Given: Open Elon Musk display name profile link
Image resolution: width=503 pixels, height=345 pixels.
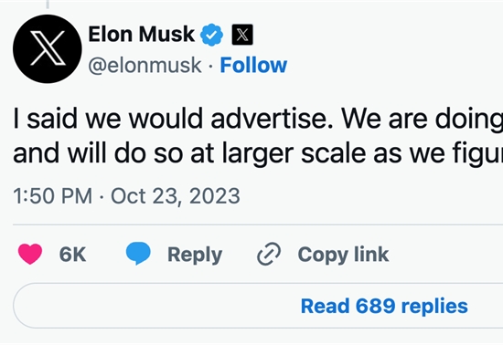Looking at the screenshot, I should click(x=142, y=34).
